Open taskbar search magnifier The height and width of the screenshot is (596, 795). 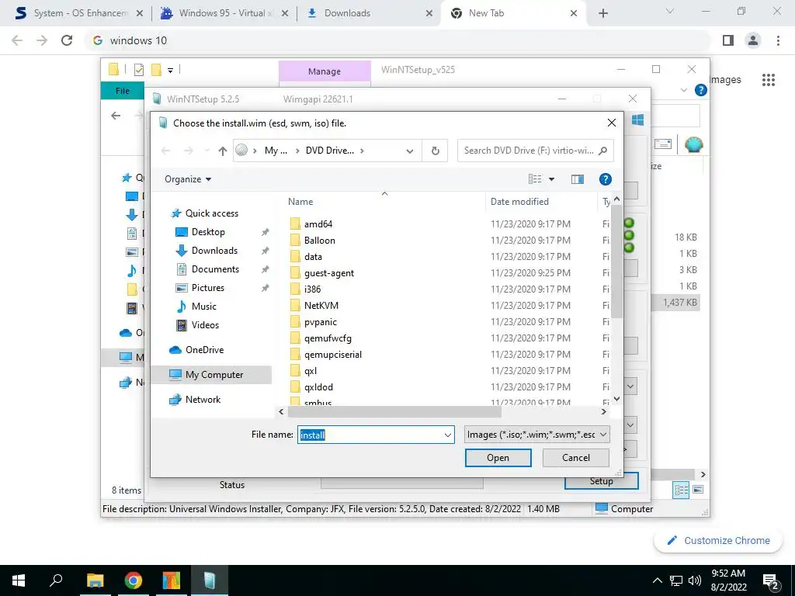coord(56,580)
